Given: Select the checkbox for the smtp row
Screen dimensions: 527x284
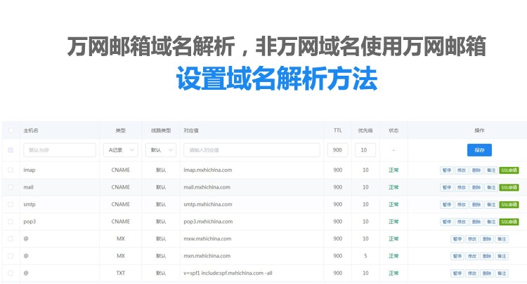Looking at the screenshot, I should [10, 204].
